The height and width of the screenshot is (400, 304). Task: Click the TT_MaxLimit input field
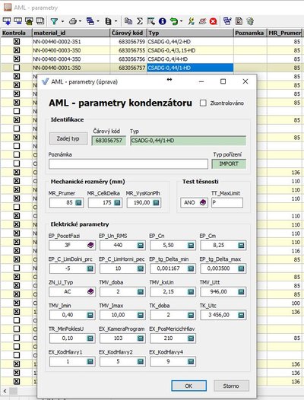(x=227, y=203)
